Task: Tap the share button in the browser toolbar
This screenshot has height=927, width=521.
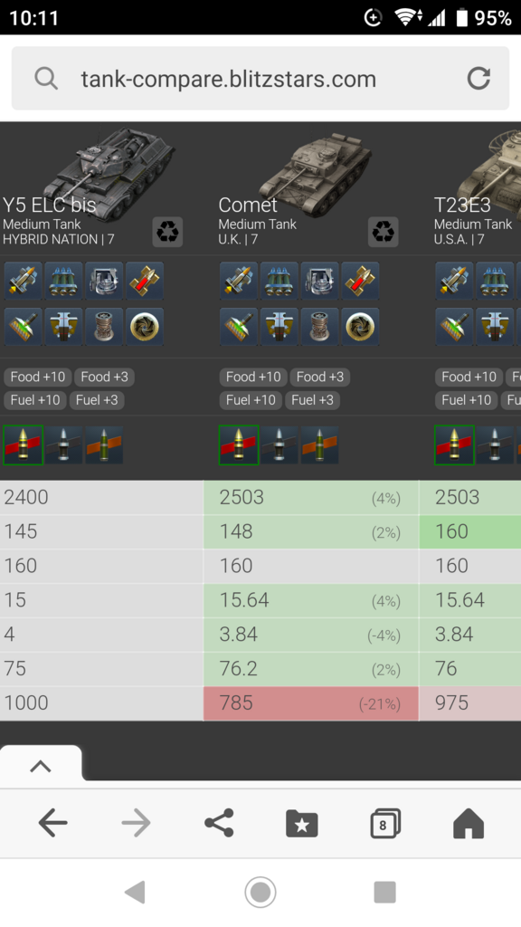Action: (x=219, y=823)
